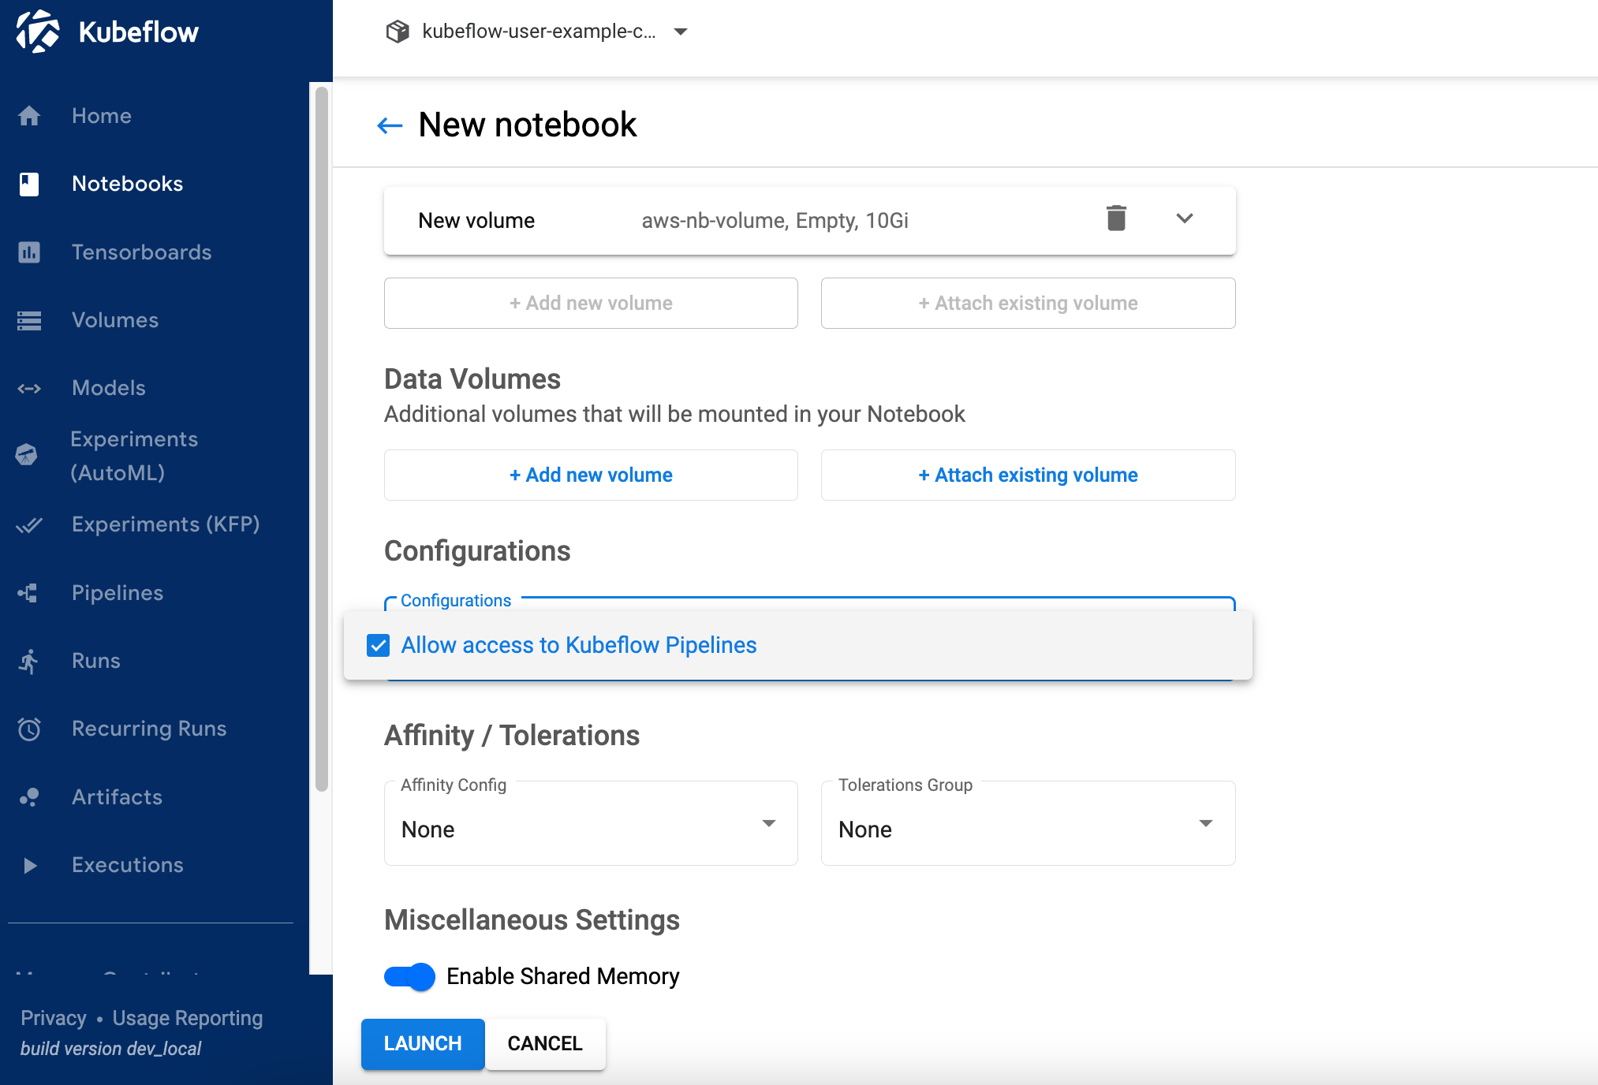Open Experiments (AutoML) in the sidebar
The image size is (1598, 1085).
(134, 456)
